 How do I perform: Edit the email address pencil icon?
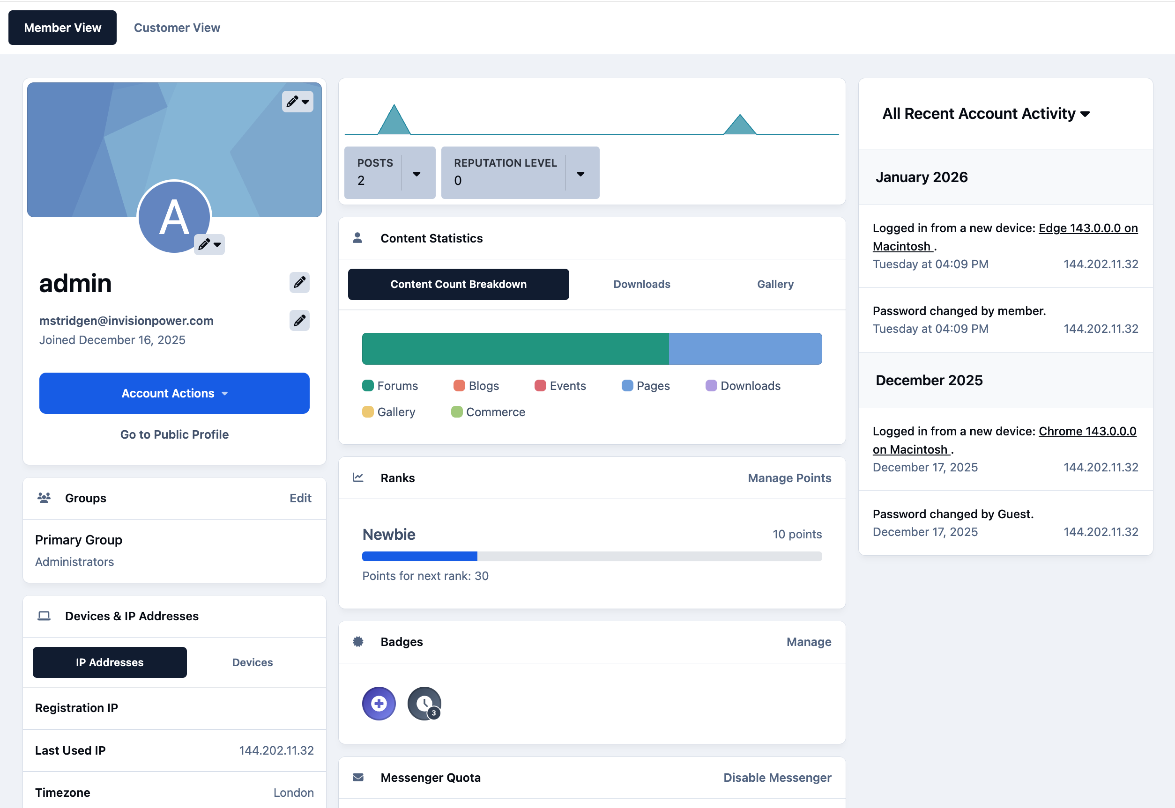[x=299, y=320]
